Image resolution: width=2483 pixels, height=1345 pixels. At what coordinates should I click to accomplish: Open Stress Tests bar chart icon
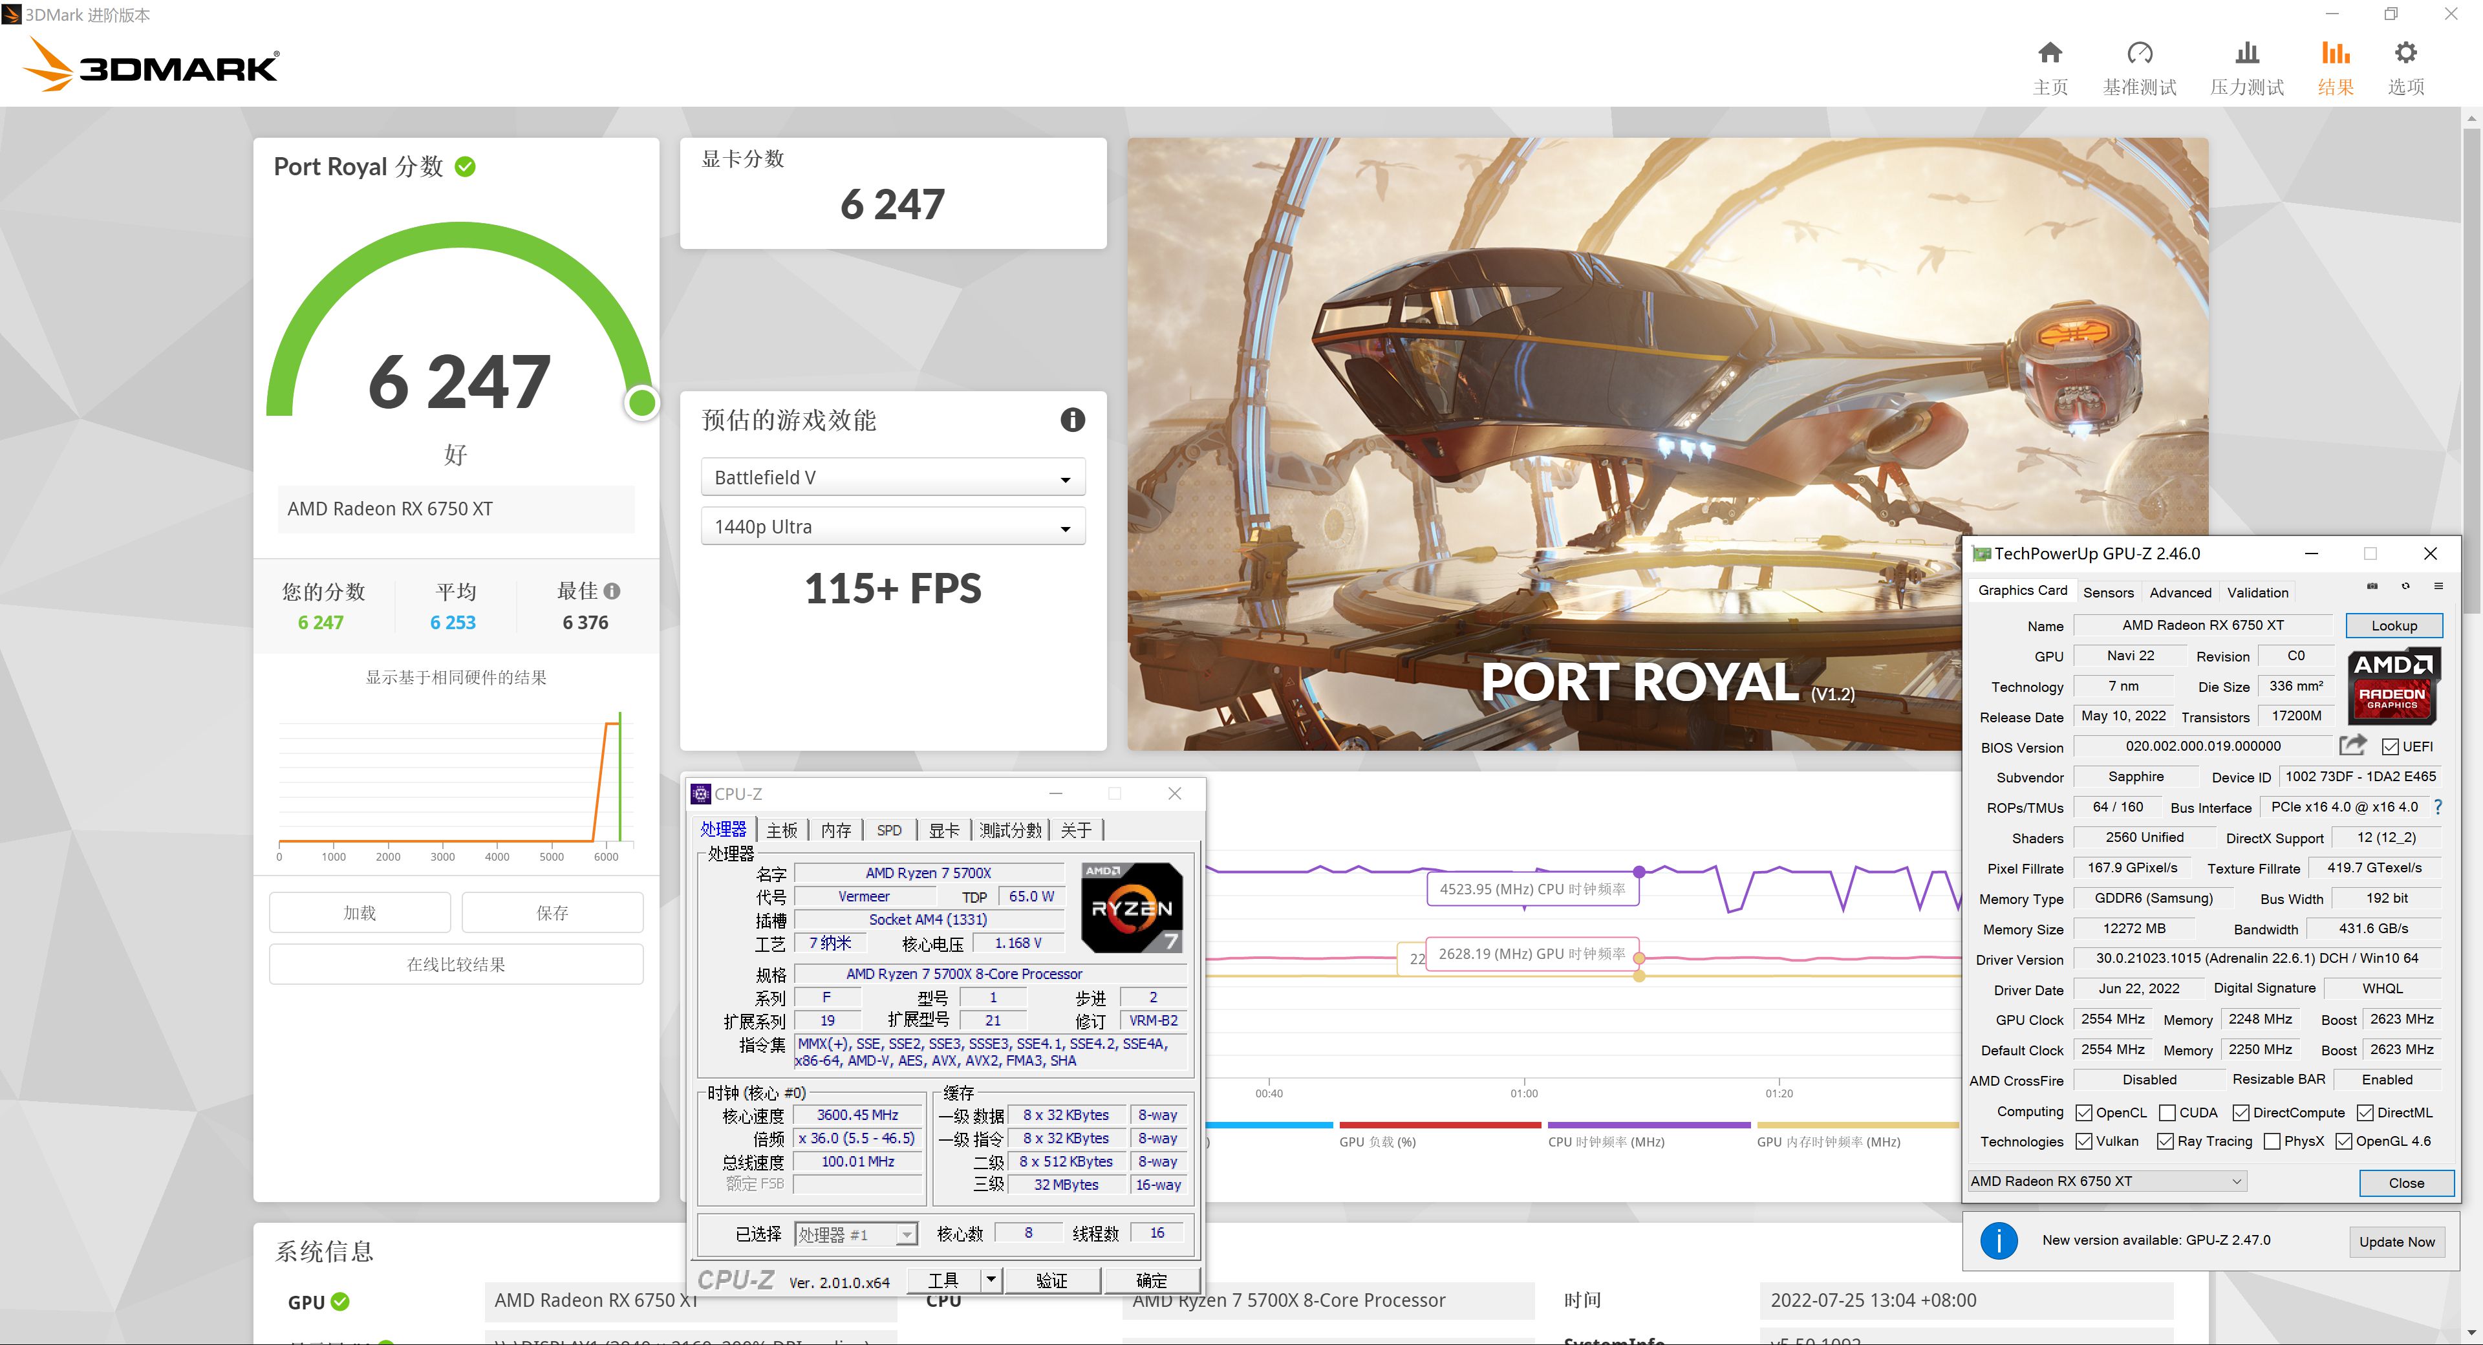[x=2247, y=54]
